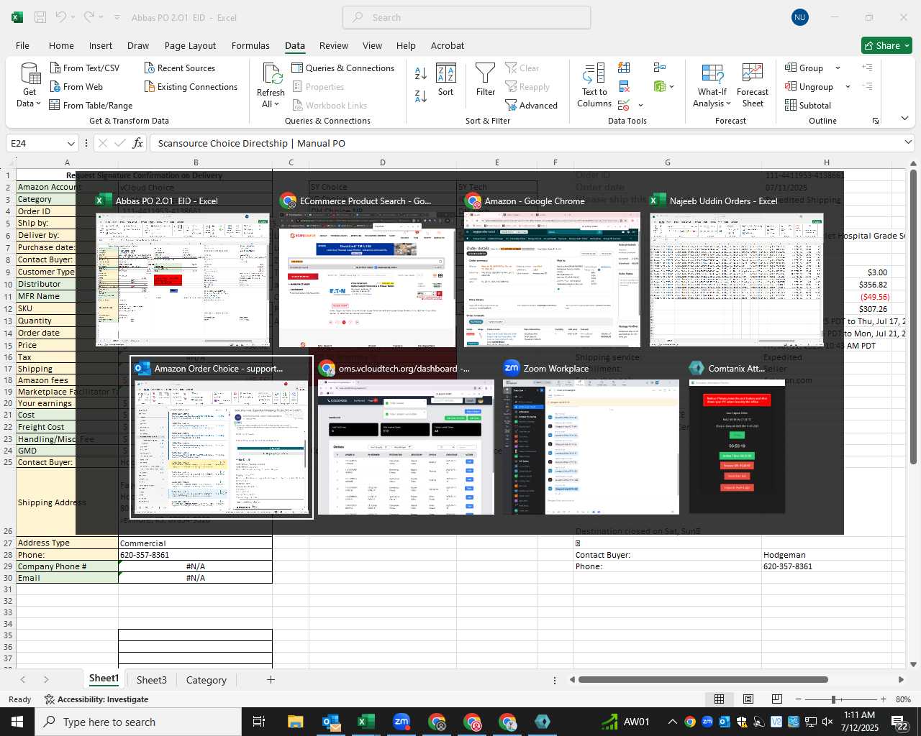Viewport: 921px width, 736px height.
Task: Show hidden system tray icons
Action: click(x=672, y=722)
